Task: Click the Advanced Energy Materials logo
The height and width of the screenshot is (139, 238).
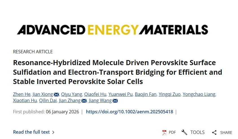Action: [112, 30]
